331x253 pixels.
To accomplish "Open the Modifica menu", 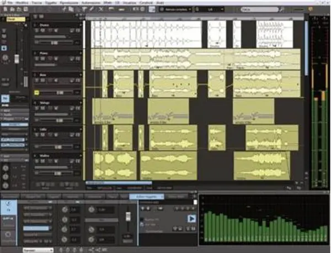I will point(22,3).
